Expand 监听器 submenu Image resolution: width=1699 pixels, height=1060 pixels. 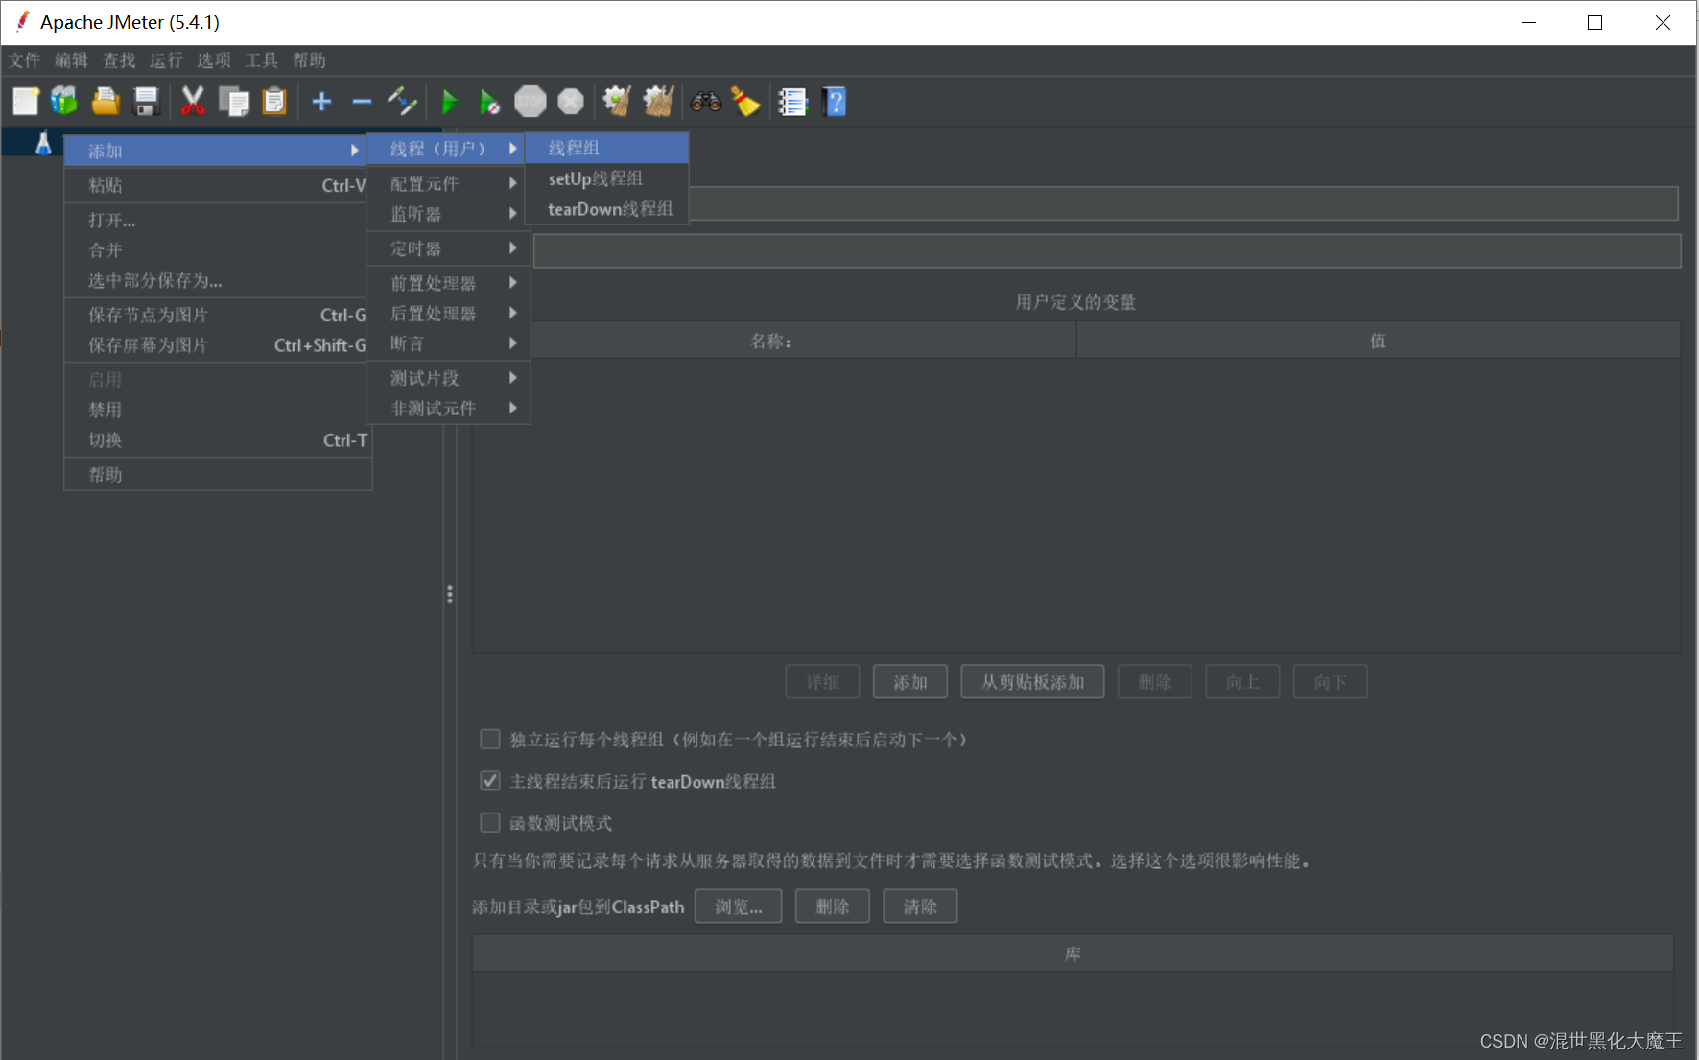click(x=448, y=214)
